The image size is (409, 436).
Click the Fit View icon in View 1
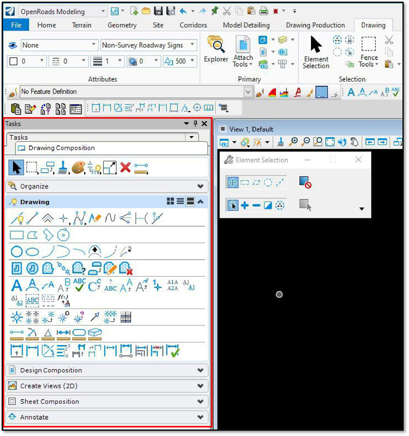330,142
